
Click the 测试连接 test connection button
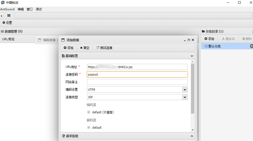click(x=104, y=48)
